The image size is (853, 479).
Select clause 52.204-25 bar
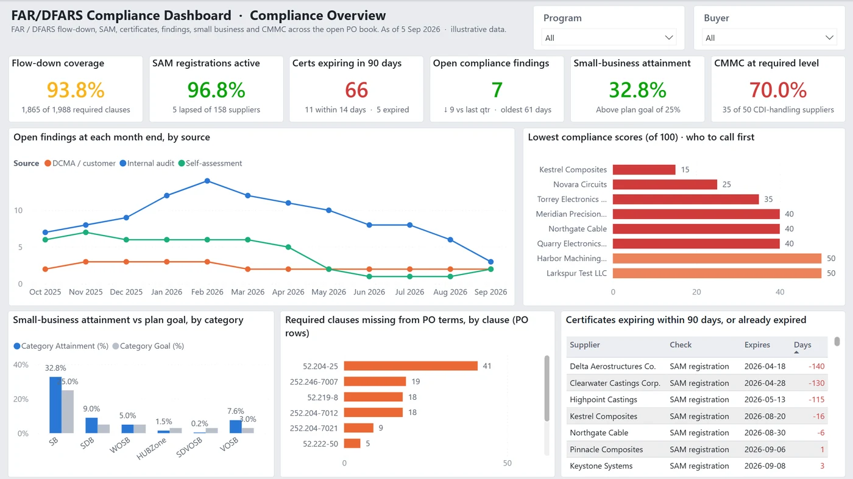point(411,366)
